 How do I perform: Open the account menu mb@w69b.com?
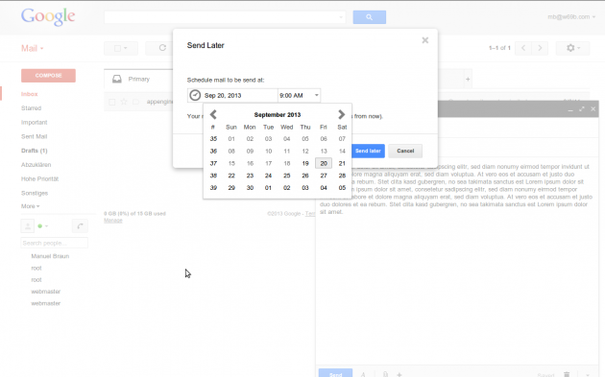click(x=571, y=17)
